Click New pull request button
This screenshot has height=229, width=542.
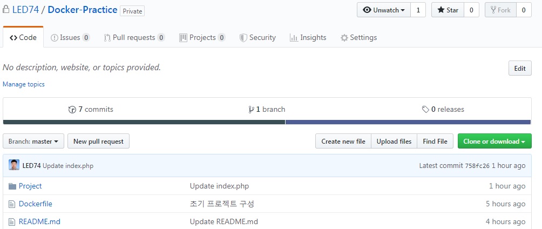coord(98,141)
